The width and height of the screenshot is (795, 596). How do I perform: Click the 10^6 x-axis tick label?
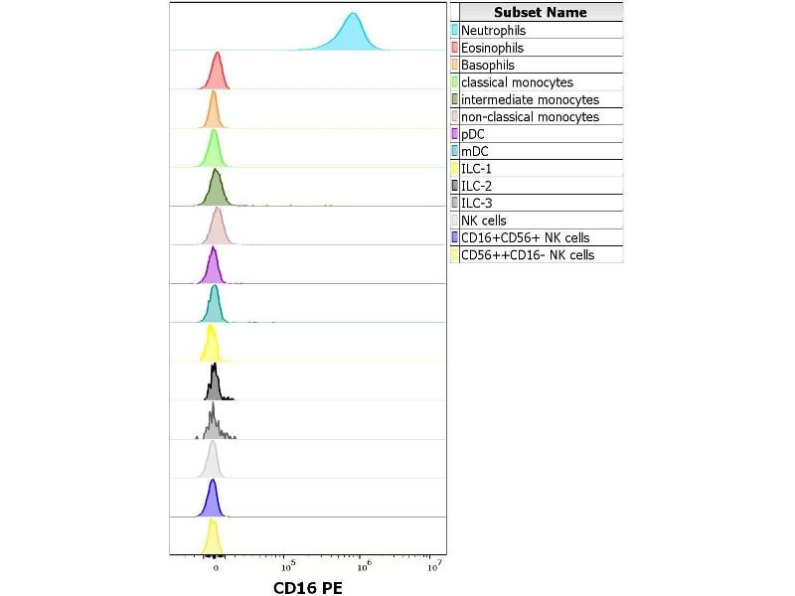click(364, 566)
